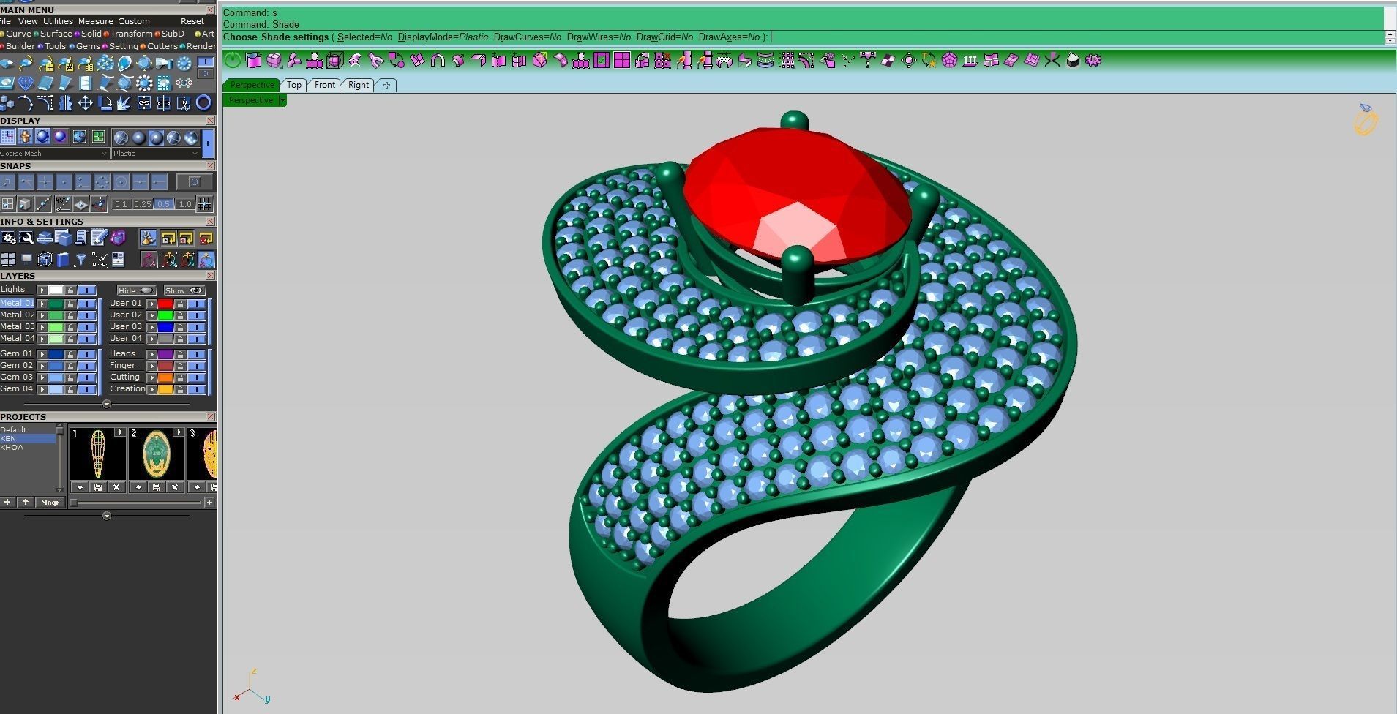
Task: Open settings with the gears icon
Action: click(x=8, y=238)
